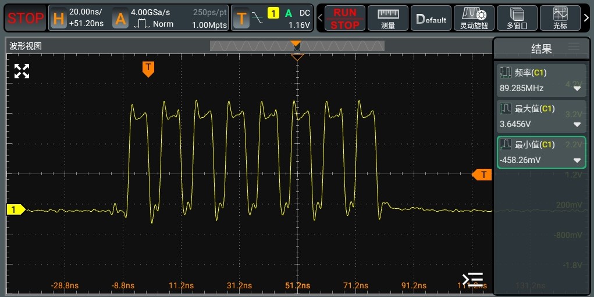Click the 波形视图 waveform view title
Screen dimensions: 594x297
tap(26, 46)
